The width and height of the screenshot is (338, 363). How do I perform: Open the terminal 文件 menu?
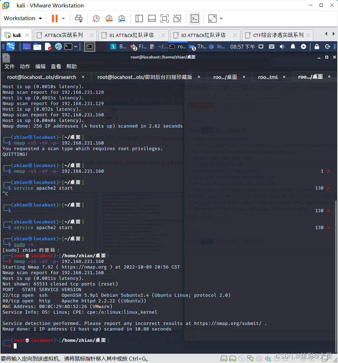coord(10,67)
